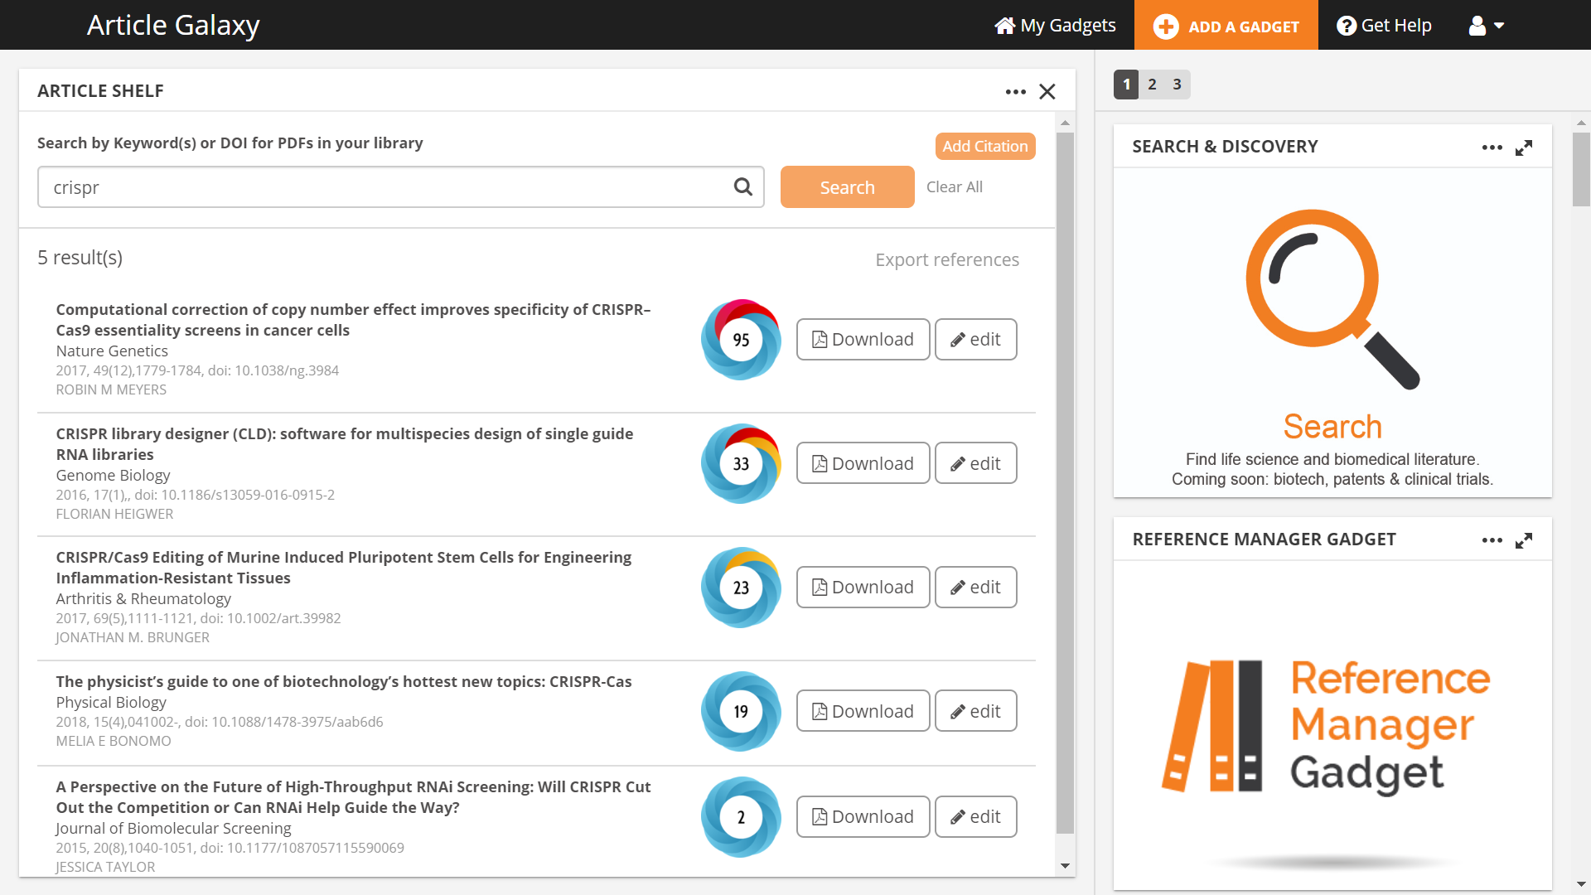Click author name JONATHAN M. BRUNGER
This screenshot has height=895, width=1591.
(x=133, y=638)
